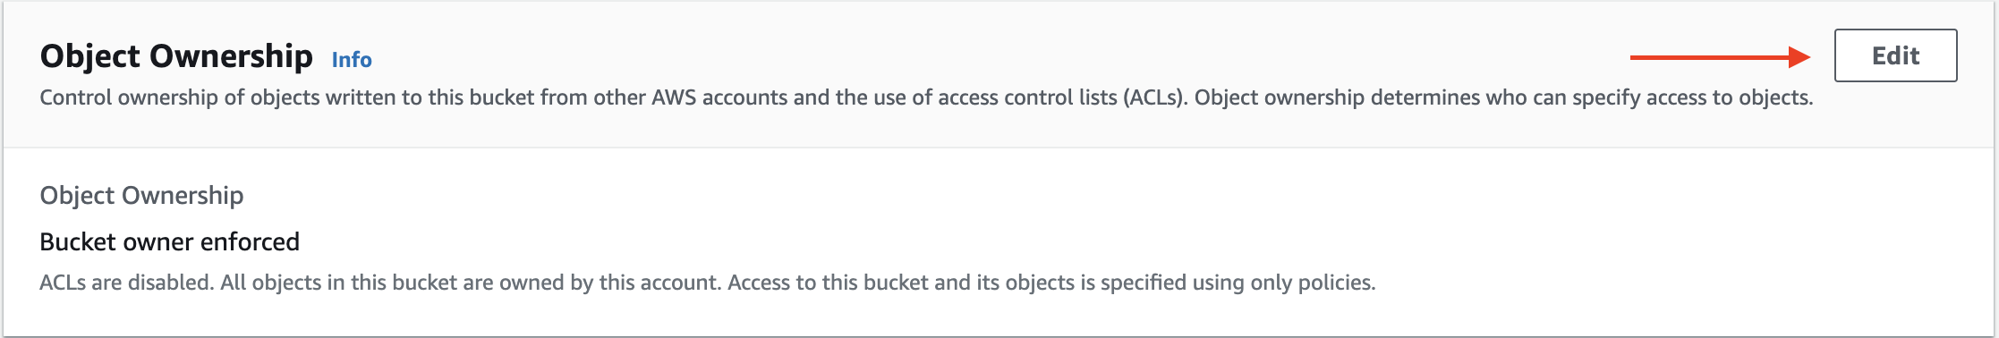This screenshot has width=1999, height=338.
Task: Select the 'Bucket owner enforced' value text
Action: [x=170, y=241]
